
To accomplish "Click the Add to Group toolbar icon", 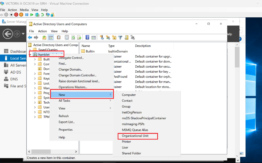I will (x=133, y=37).
